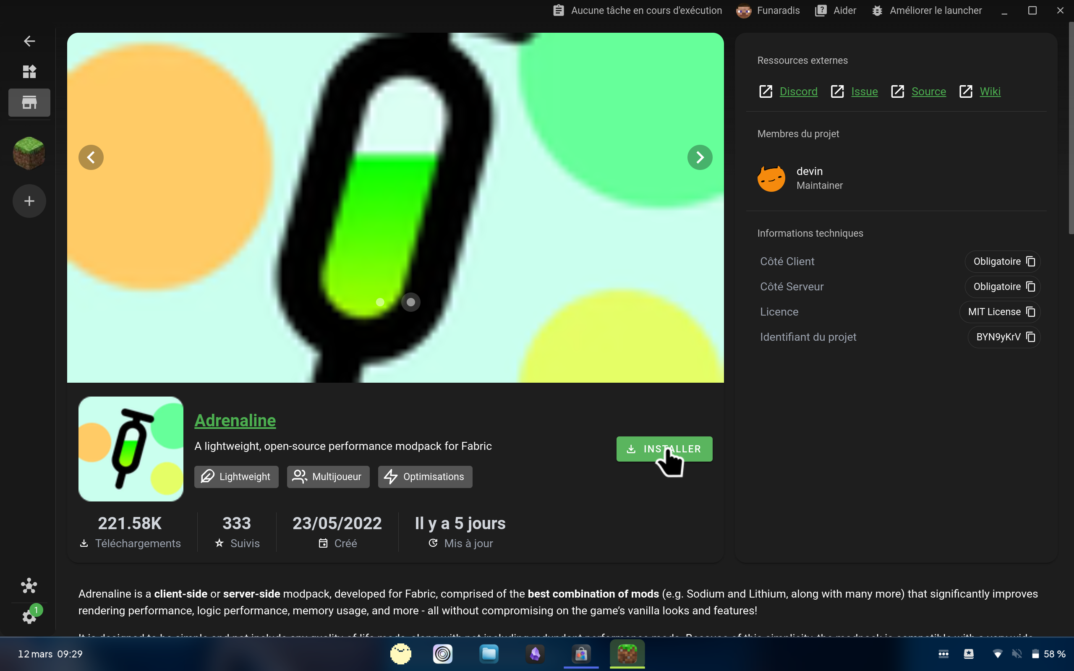The width and height of the screenshot is (1074, 671).
Task: Open the yellow face app in taskbar
Action: [401, 654]
